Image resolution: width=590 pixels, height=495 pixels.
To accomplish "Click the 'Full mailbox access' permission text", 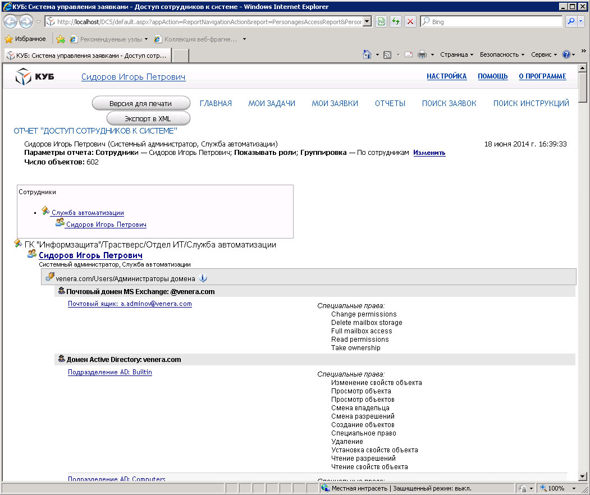I will [362, 331].
